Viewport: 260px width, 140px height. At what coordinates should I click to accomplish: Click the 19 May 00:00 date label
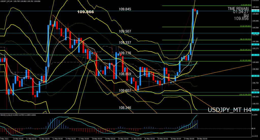coord(110,139)
